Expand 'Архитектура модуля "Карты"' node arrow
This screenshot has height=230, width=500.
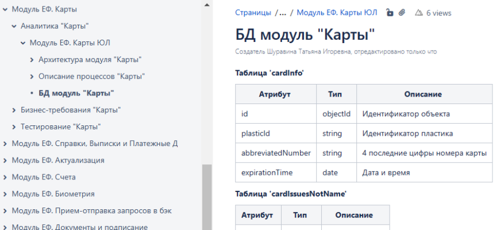[x=32, y=59]
